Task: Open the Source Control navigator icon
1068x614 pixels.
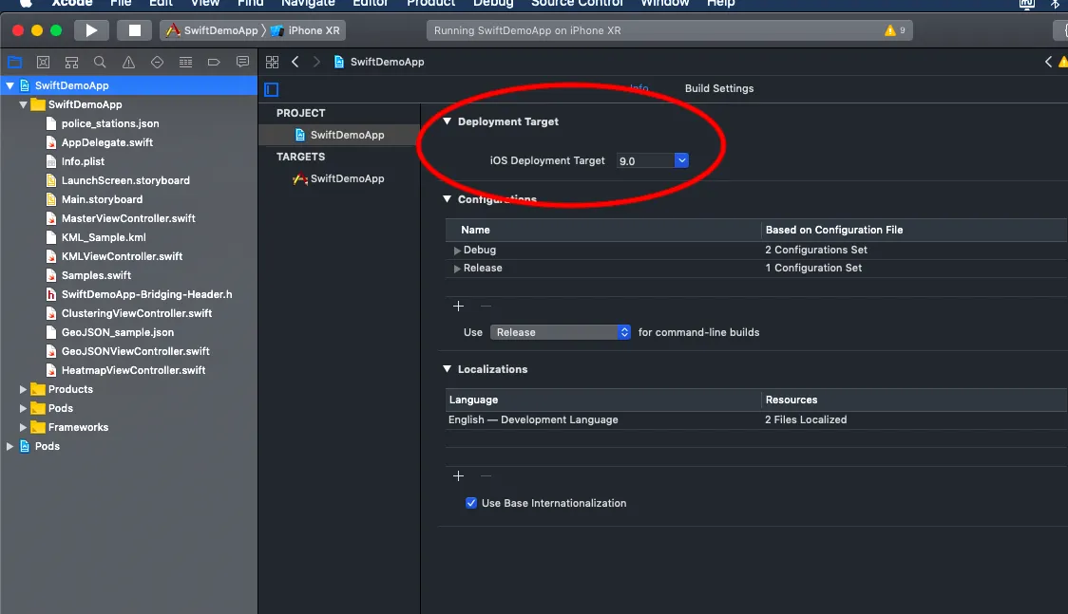Action: point(43,63)
